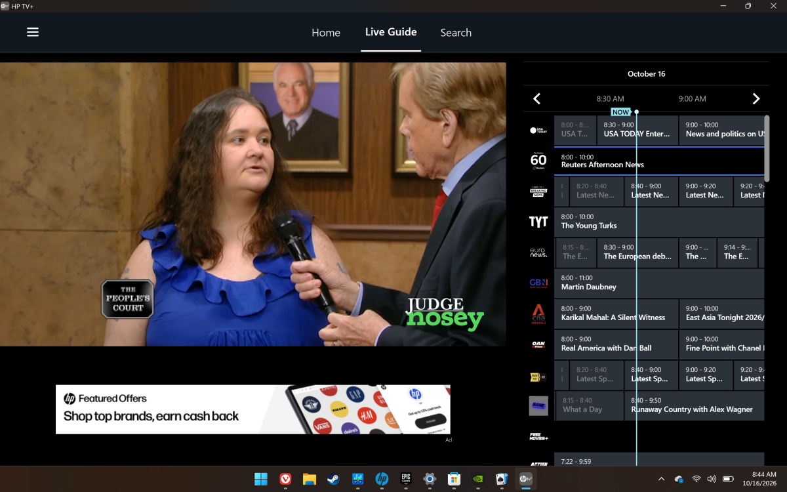This screenshot has height=492, width=787.
Task: Open The European debate 8:30 - 9:00 program
Action: point(637,253)
